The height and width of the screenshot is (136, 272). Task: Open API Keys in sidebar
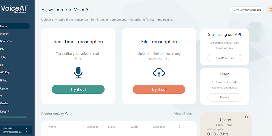(5, 72)
